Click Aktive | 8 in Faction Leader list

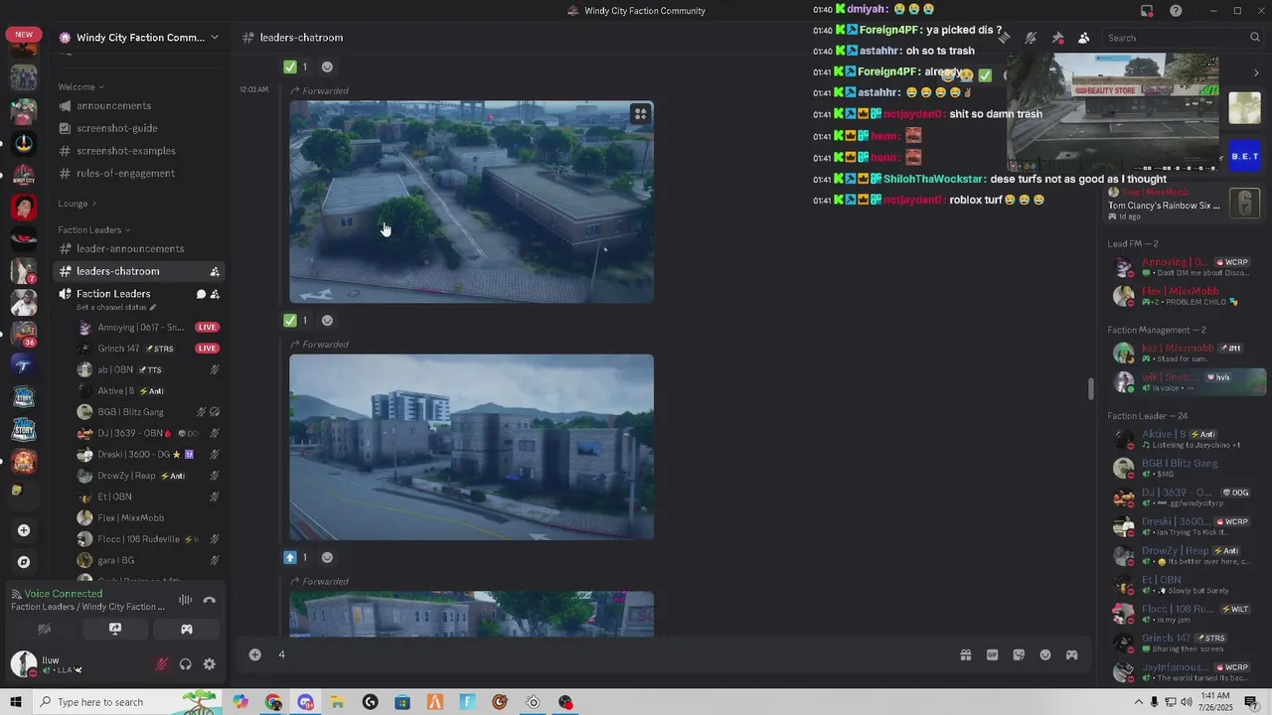point(1185,439)
